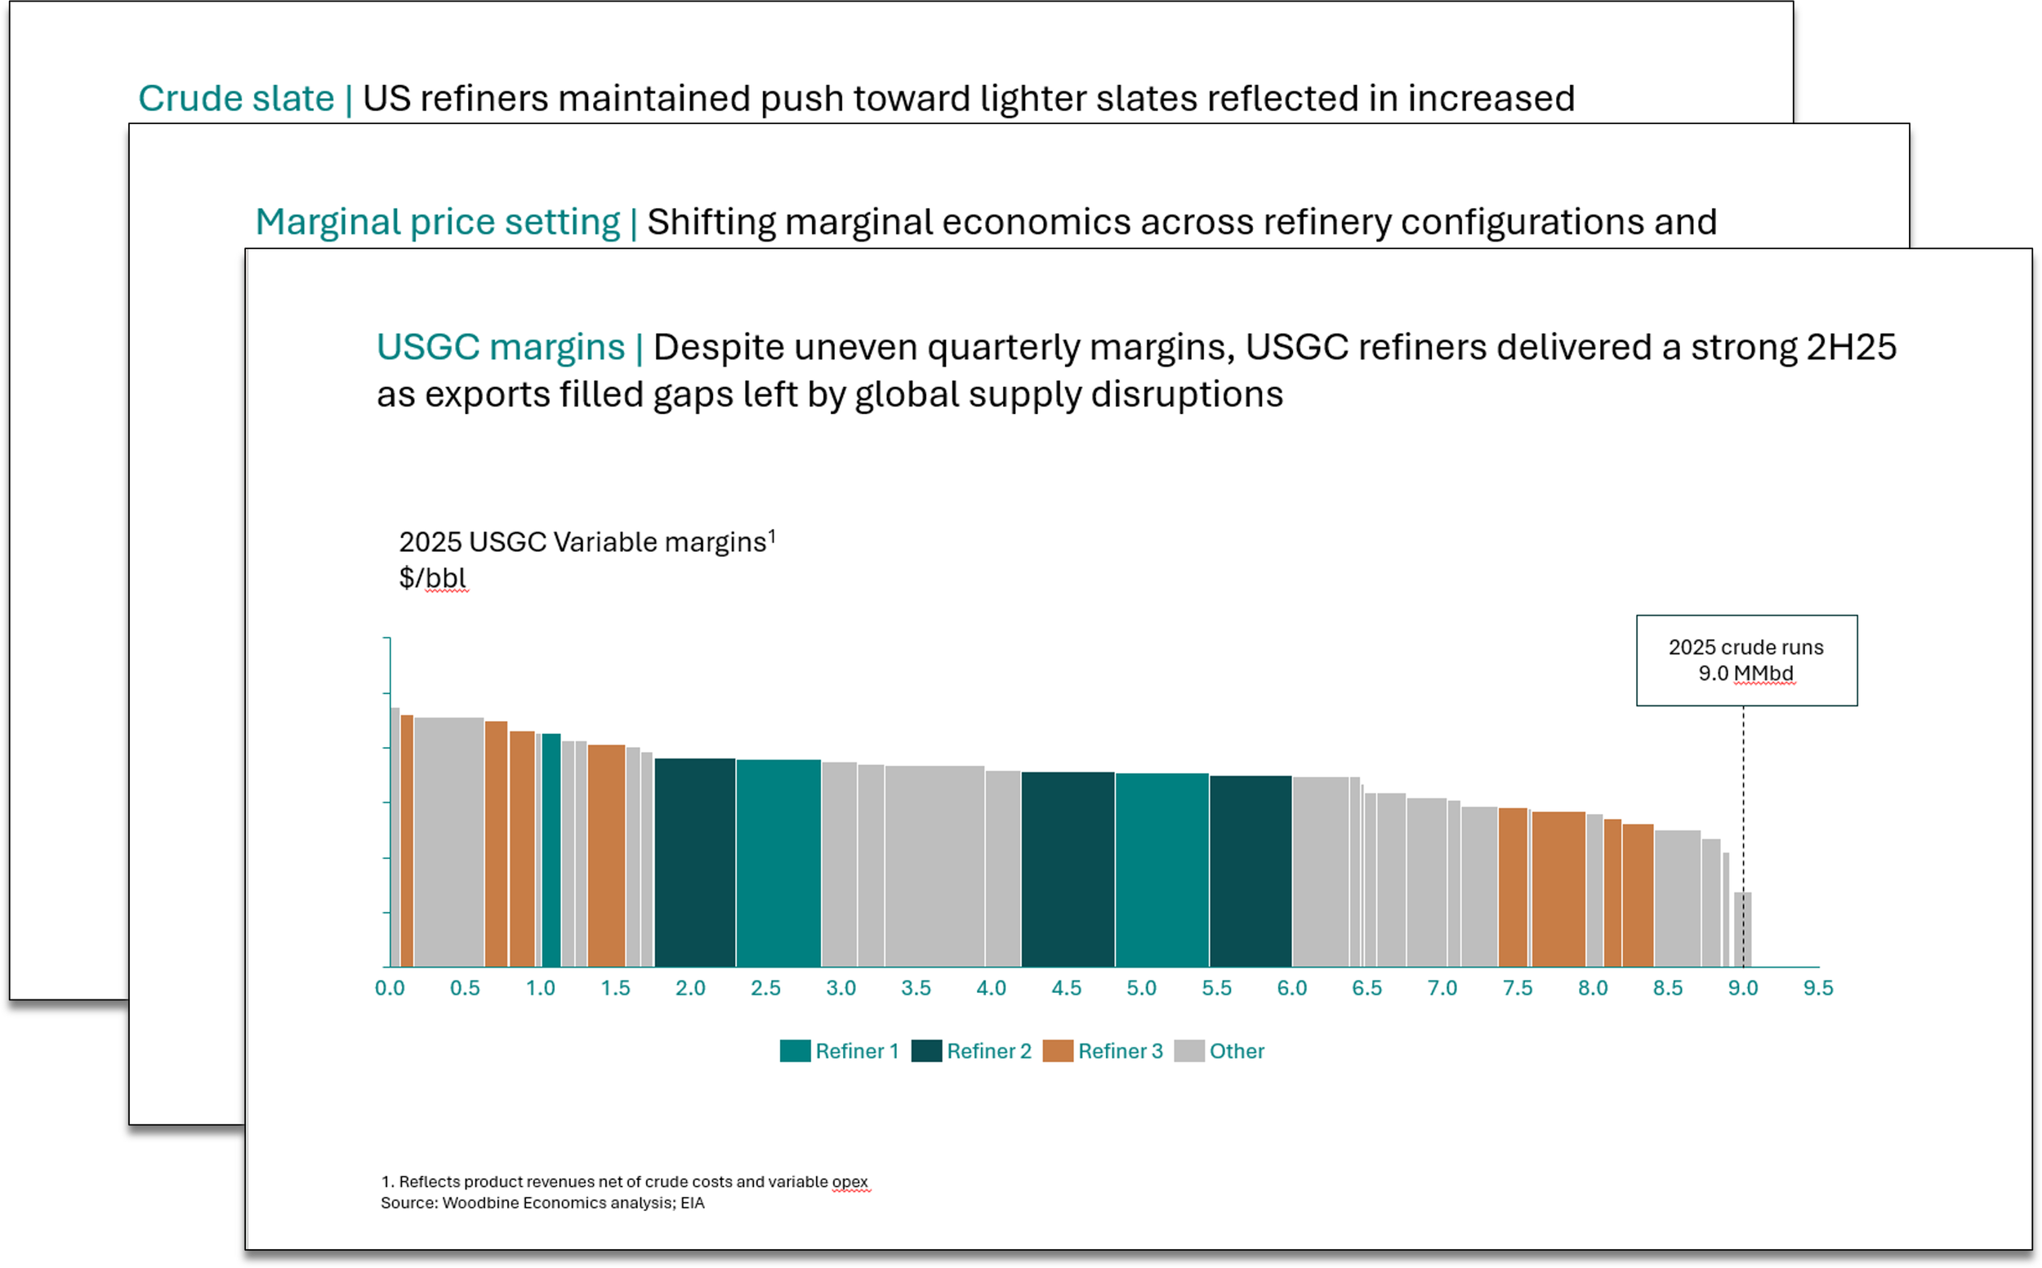
Task: Click 'Crude slate |' title on back slide
Action: [245, 98]
